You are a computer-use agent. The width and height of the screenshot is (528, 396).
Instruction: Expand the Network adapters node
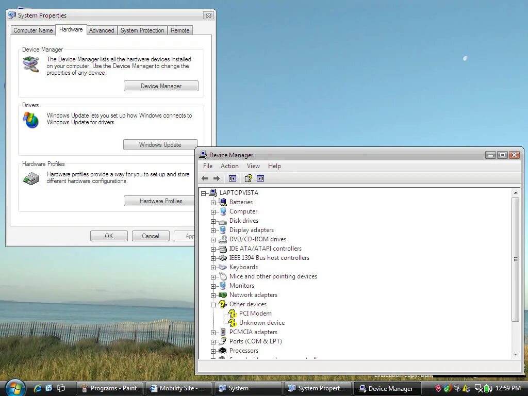pyautogui.click(x=213, y=295)
